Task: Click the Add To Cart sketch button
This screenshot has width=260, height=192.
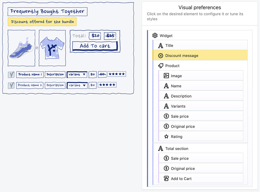Action: [95, 46]
